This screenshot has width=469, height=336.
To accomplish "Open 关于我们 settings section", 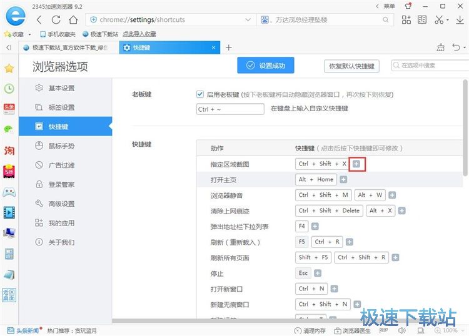I will [x=65, y=242].
